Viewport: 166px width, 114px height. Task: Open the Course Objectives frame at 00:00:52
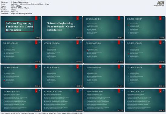(21, 100)
